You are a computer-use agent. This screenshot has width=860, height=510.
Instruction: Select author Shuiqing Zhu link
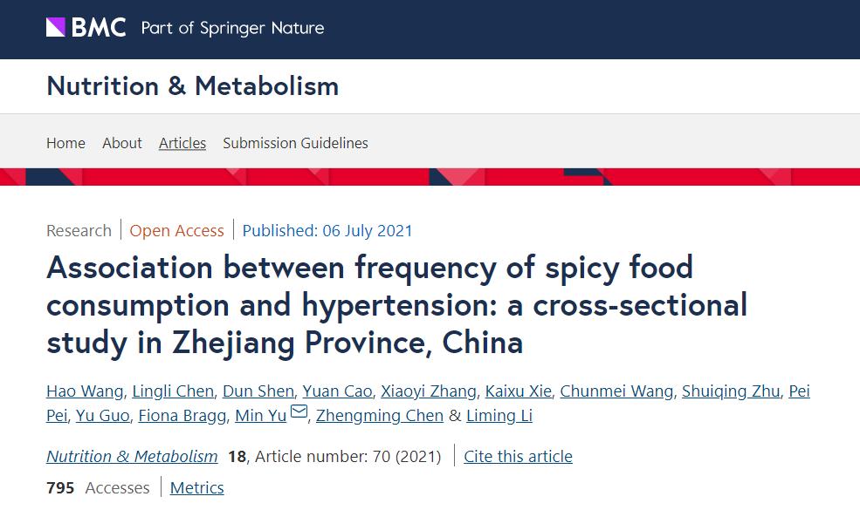(731, 391)
